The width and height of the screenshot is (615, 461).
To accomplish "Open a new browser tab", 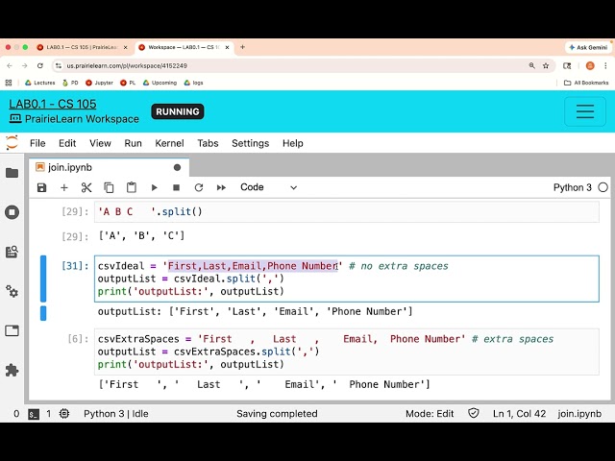I will pos(242,47).
